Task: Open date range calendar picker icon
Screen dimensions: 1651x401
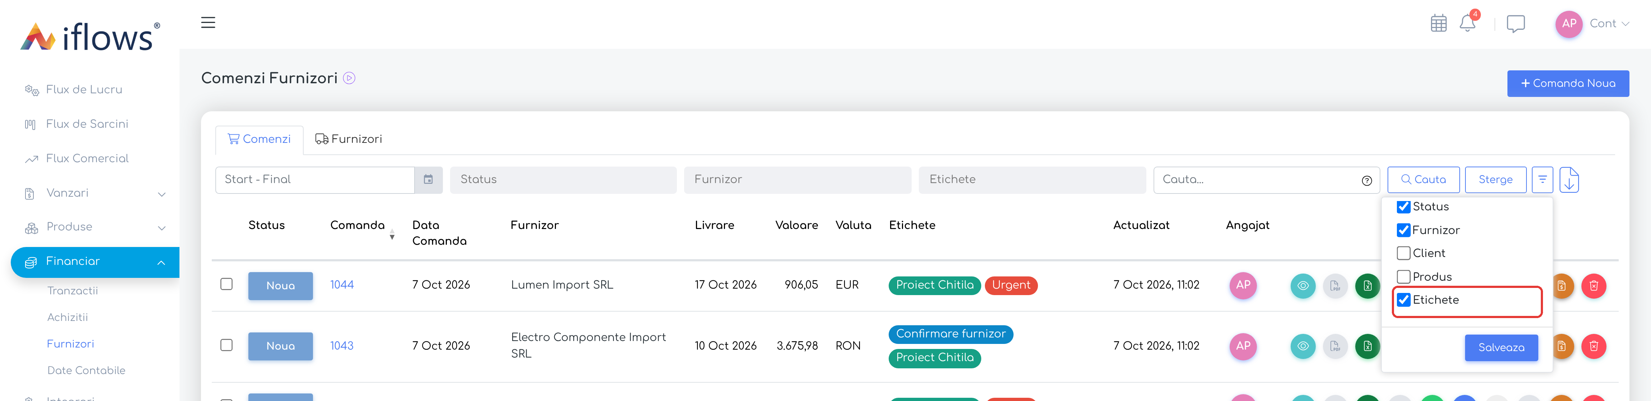Action: (x=428, y=179)
